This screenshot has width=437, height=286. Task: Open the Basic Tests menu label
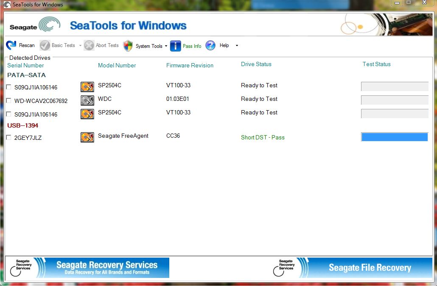pos(63,45)
